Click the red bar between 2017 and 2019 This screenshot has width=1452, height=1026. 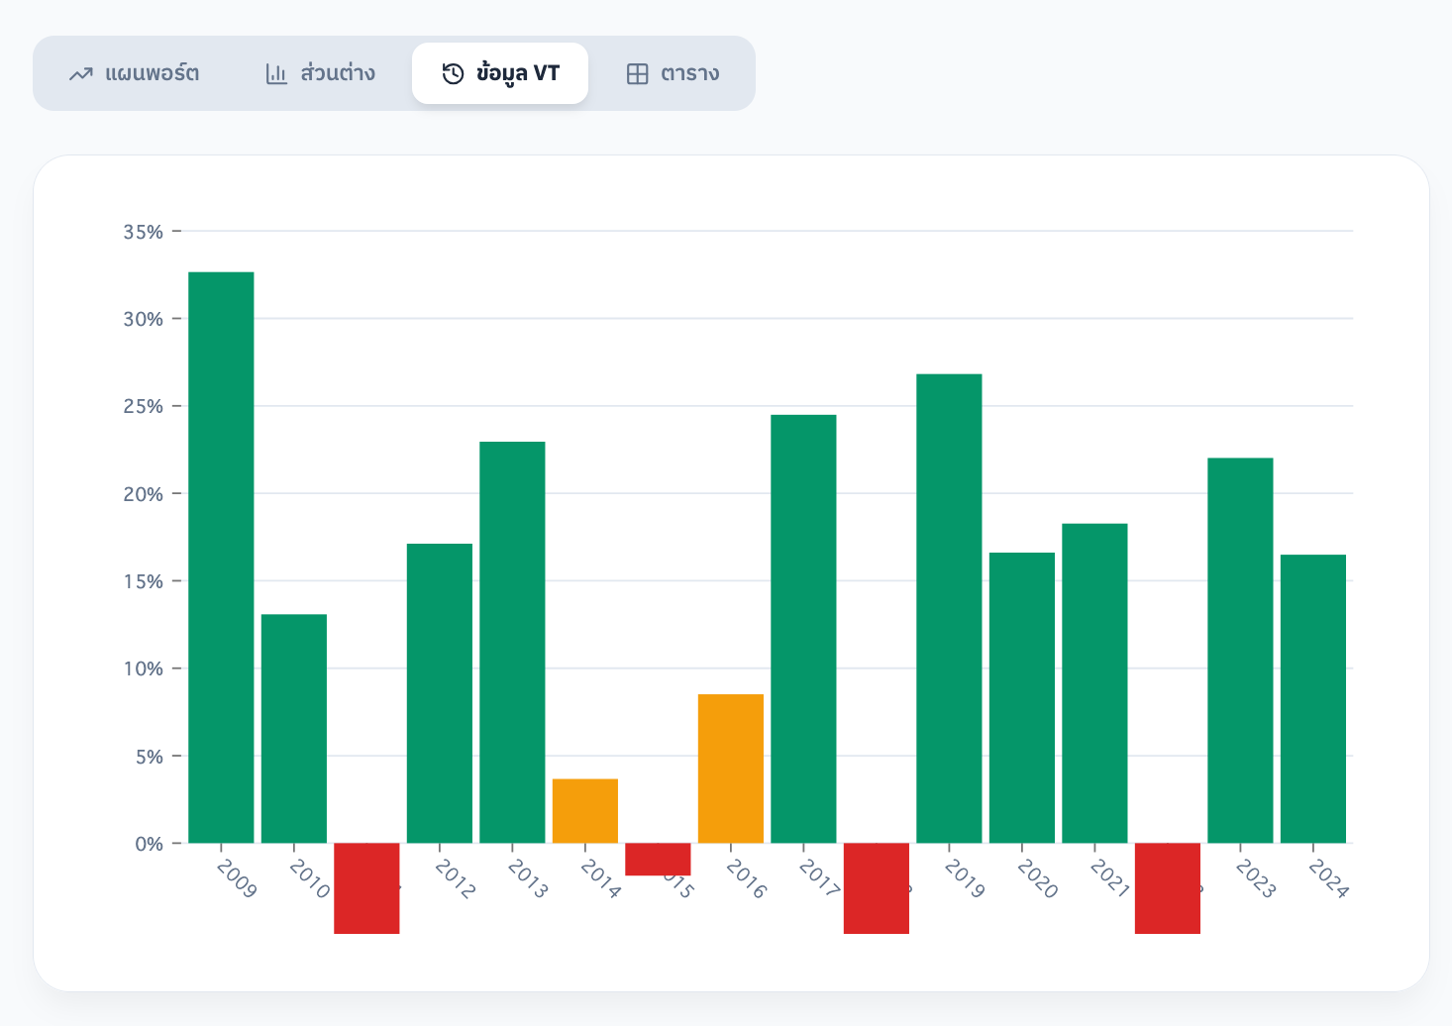point(877,887)
